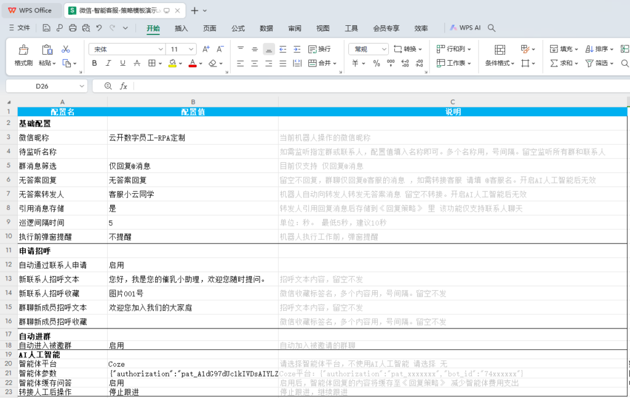The width and height of the screenshot is (630, 398).
Task: Click the Redo arrow icon
Action: (x=113, y=28)
